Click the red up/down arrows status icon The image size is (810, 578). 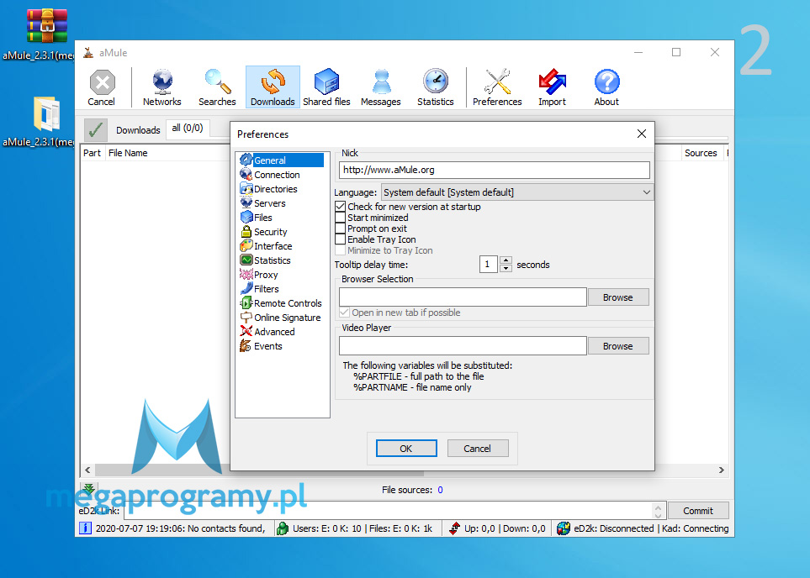pos(454,528)
